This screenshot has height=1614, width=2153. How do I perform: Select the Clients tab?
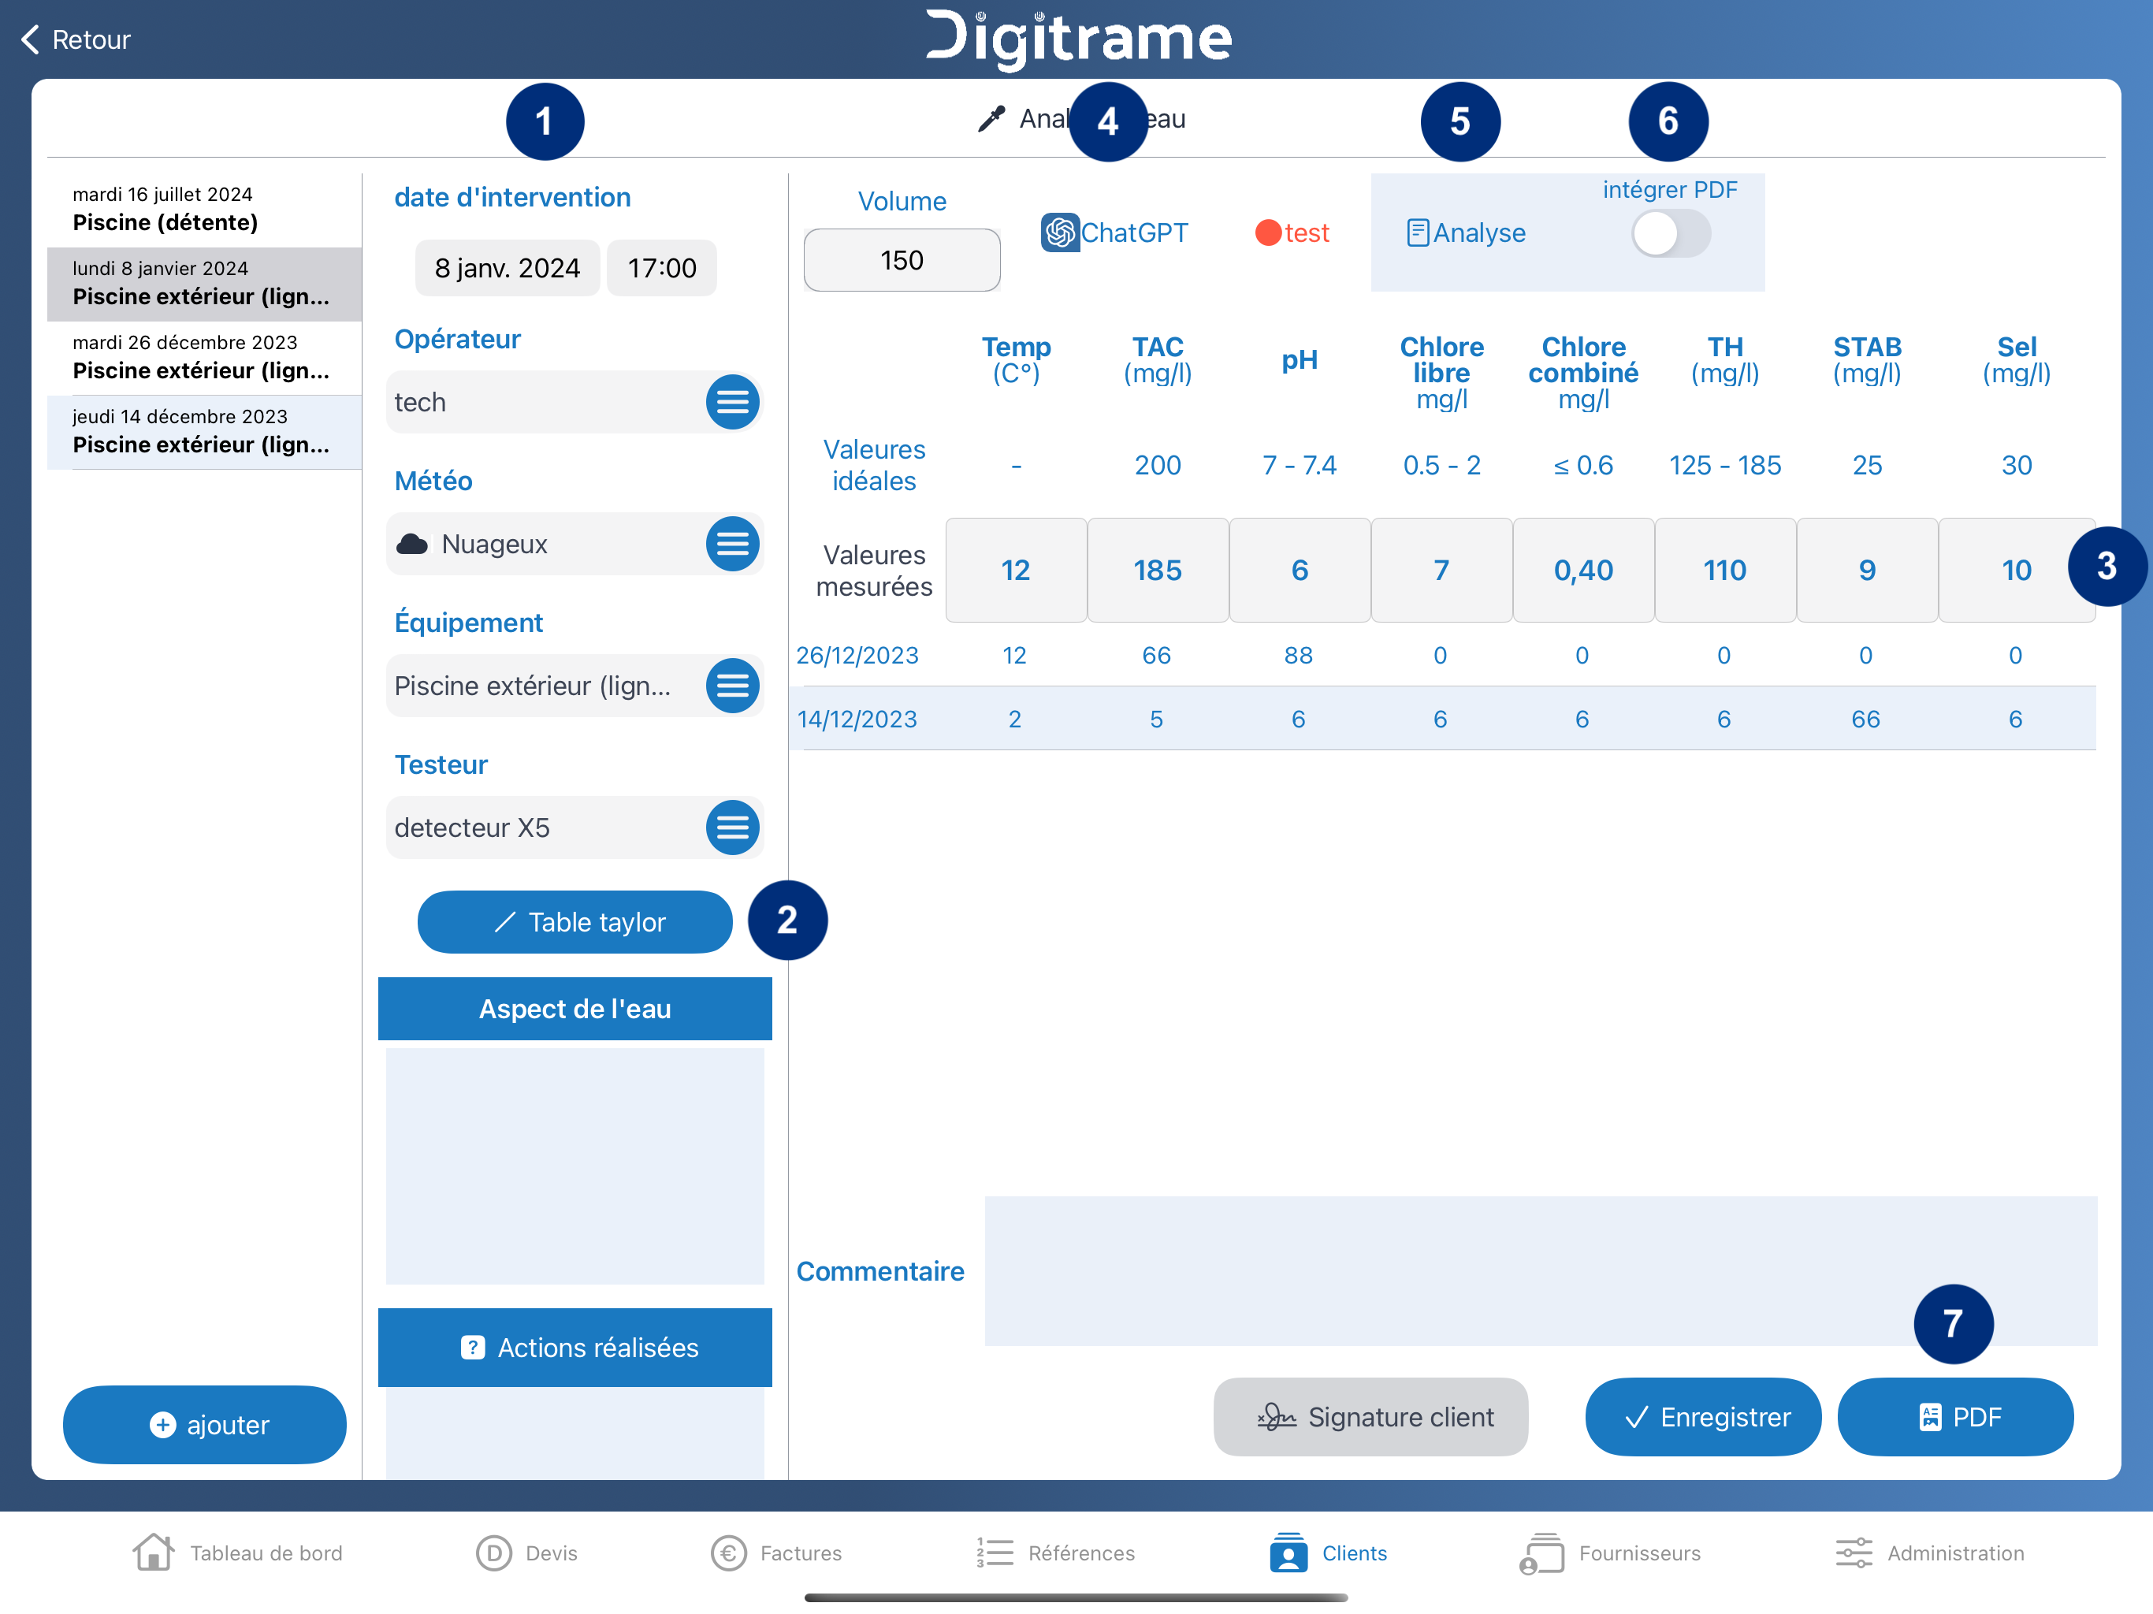pos(1329,1553)
